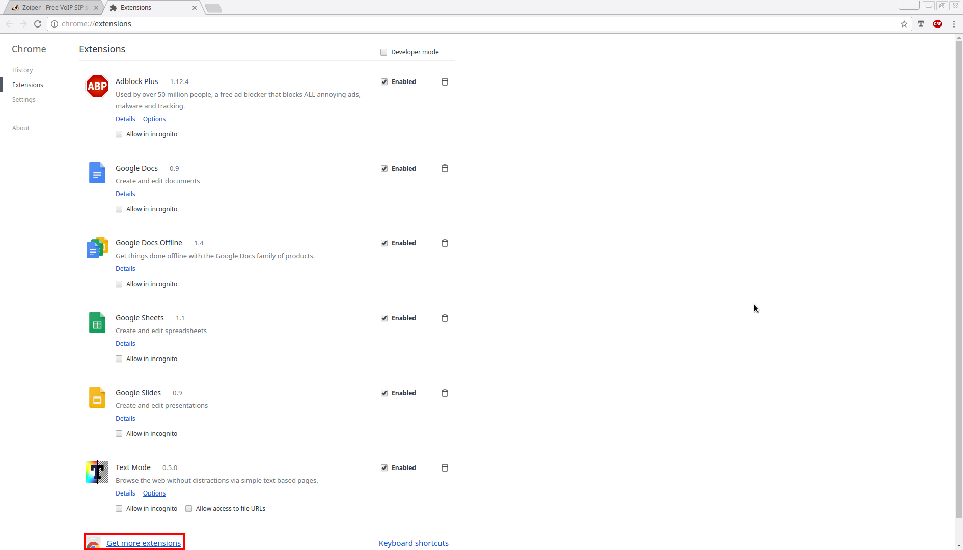963x550 pixels.
Task: Remove Google Sheets with trash icon
Action: click(445, 318)
